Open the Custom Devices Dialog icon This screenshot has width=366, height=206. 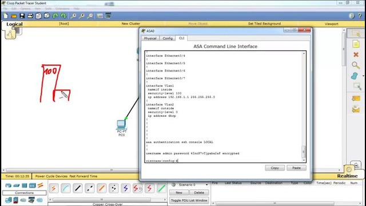[x=108, y=16]
